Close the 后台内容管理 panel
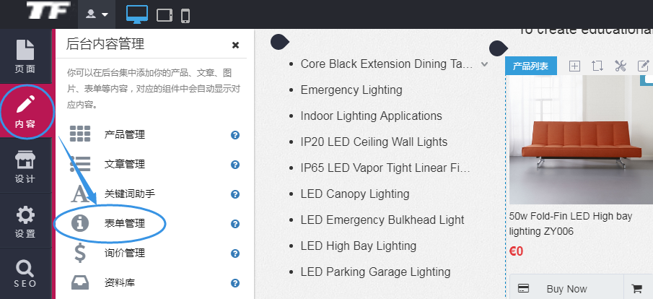653x299 pixels. pos(235,45)
